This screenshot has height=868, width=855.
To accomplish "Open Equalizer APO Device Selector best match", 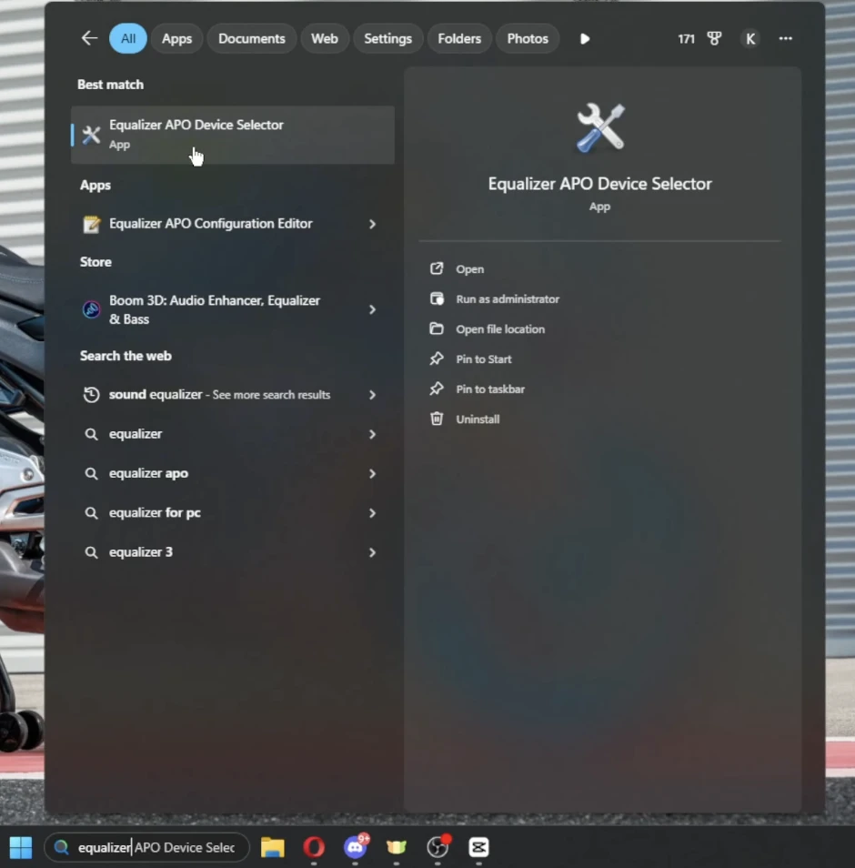I will point(233,135).
